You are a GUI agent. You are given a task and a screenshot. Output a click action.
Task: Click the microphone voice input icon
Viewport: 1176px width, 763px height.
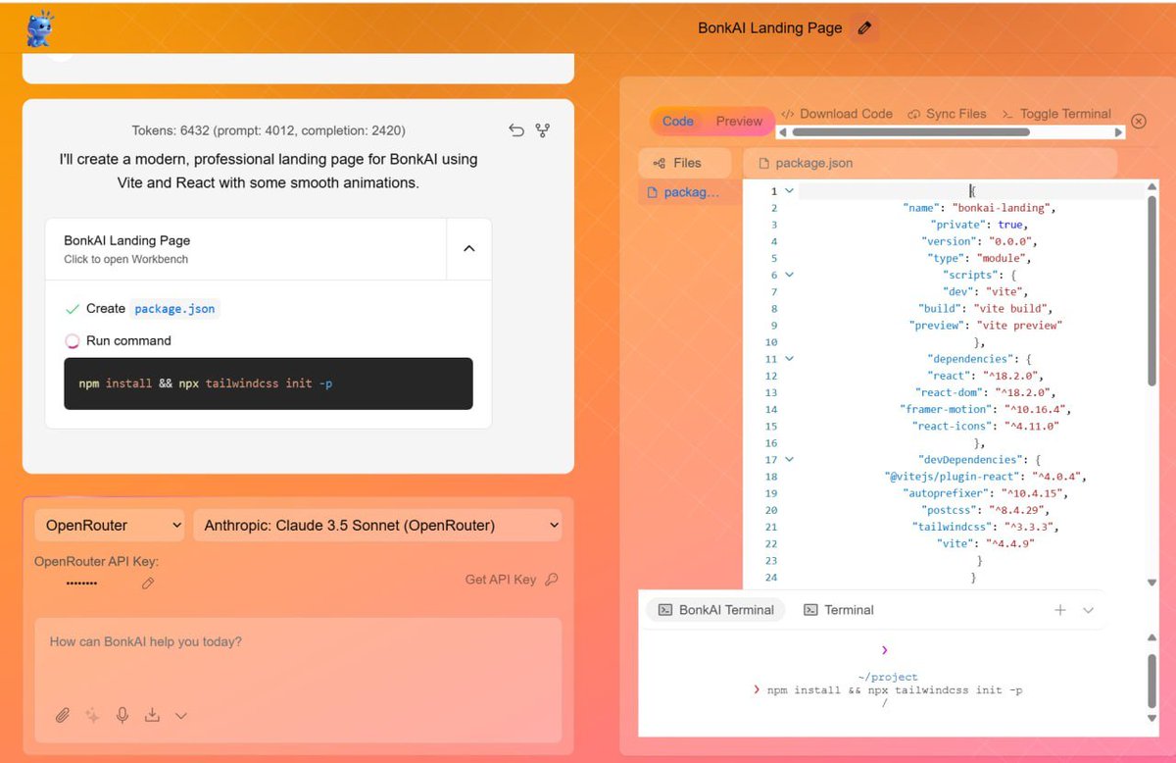coord(122,716)
